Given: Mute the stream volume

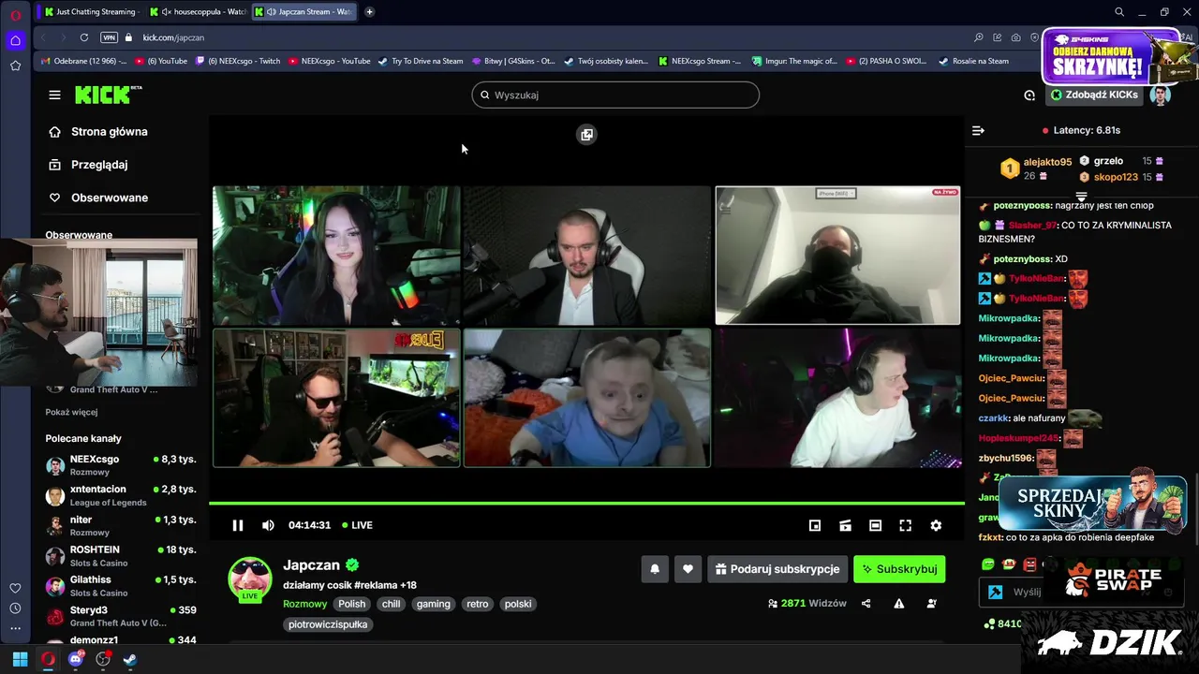Looking at the screenshot, I should pos(268,525).
